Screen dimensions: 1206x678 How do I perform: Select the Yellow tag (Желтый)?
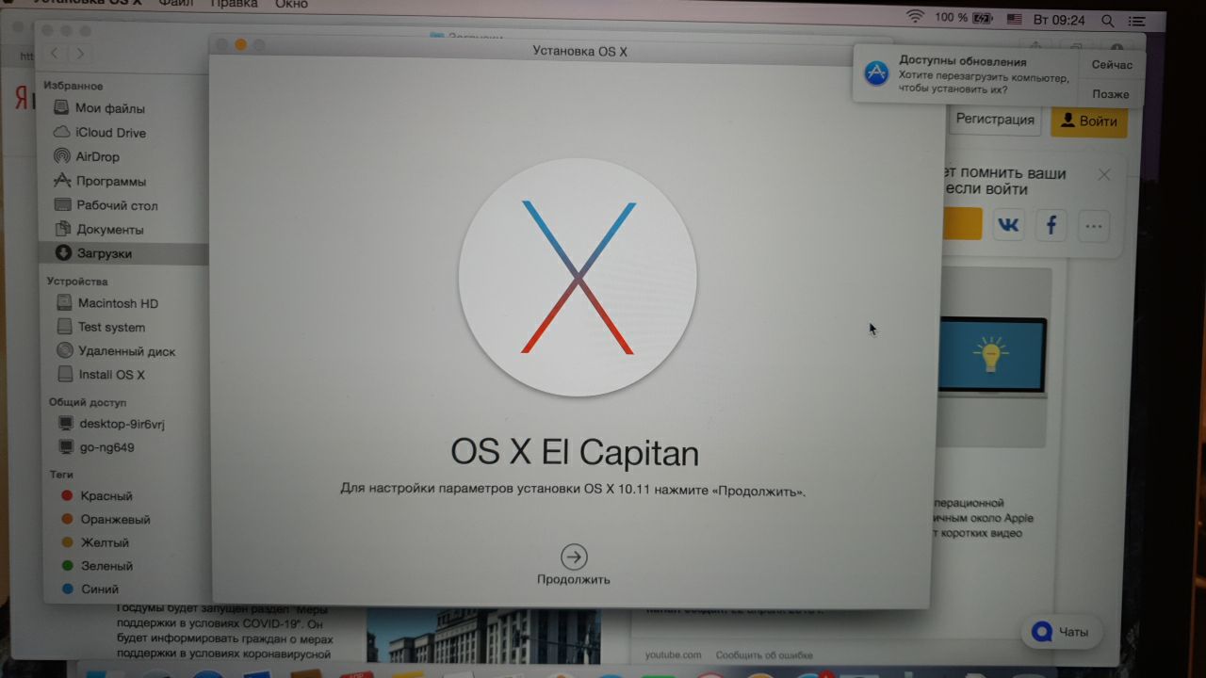pos(95,543)
